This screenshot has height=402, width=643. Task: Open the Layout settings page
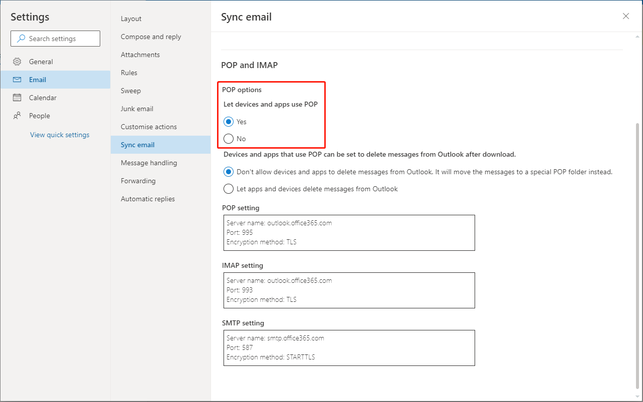[x=131, y=19]
